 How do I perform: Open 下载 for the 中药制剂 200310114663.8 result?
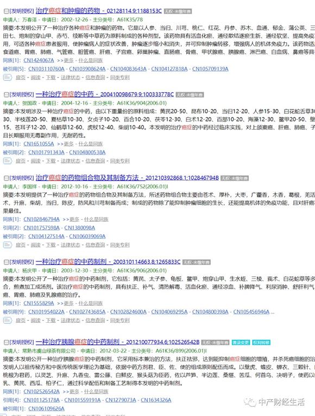tap(51, 320)
